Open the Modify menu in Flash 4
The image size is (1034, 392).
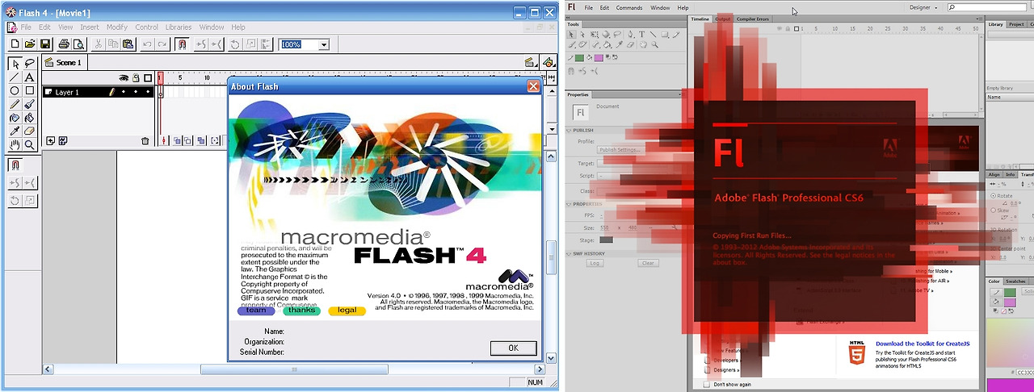[117, 27]
